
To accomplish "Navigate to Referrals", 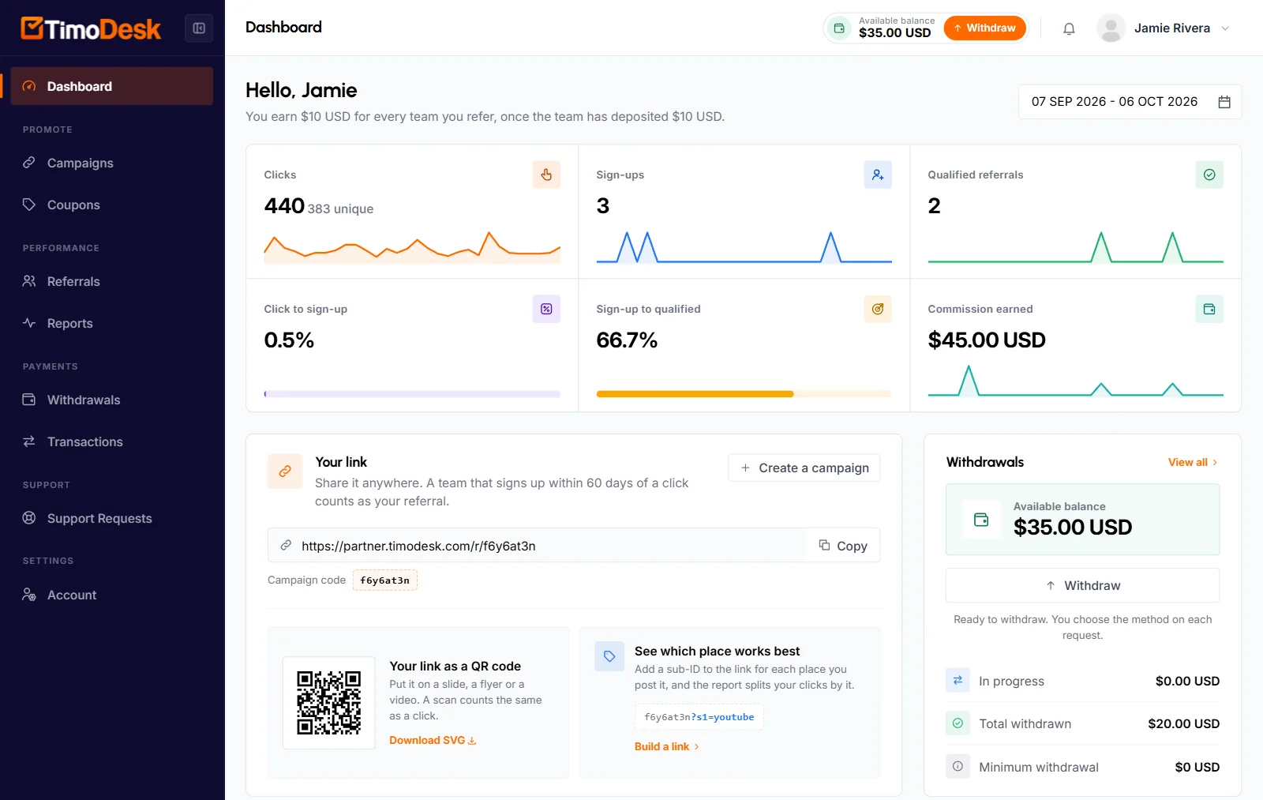I will point(112,281).
